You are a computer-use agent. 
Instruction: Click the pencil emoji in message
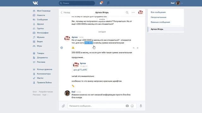73,86
